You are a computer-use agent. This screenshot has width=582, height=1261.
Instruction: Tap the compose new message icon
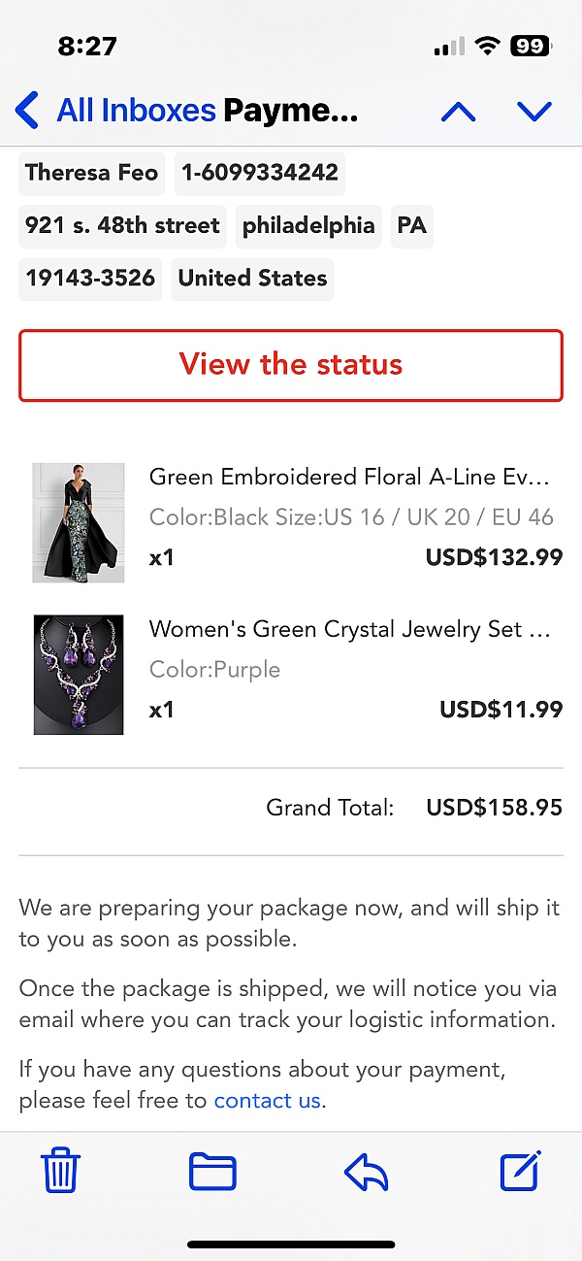click(x=520, y=1171)
